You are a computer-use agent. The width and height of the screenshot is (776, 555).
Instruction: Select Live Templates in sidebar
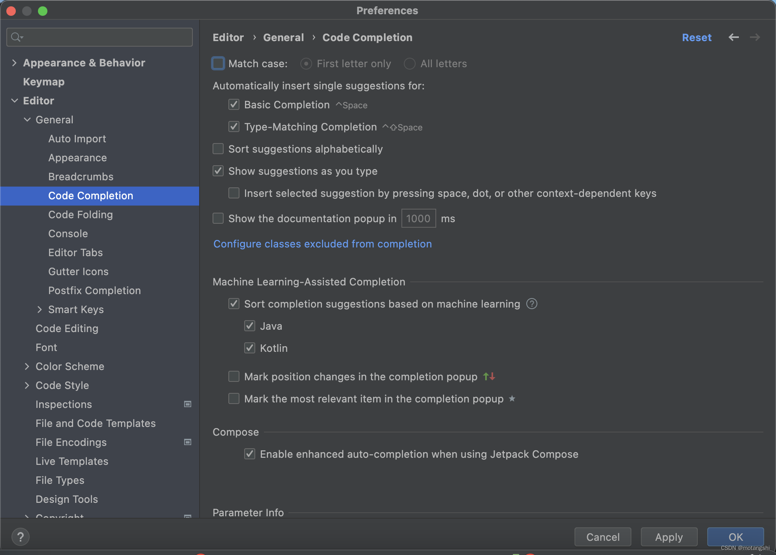72,461
